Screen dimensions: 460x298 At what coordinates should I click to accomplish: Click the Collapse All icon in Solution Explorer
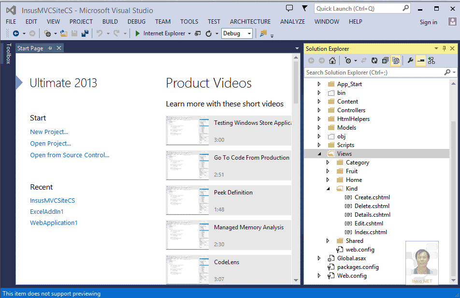pyautogui.click(x=385, y=60)
